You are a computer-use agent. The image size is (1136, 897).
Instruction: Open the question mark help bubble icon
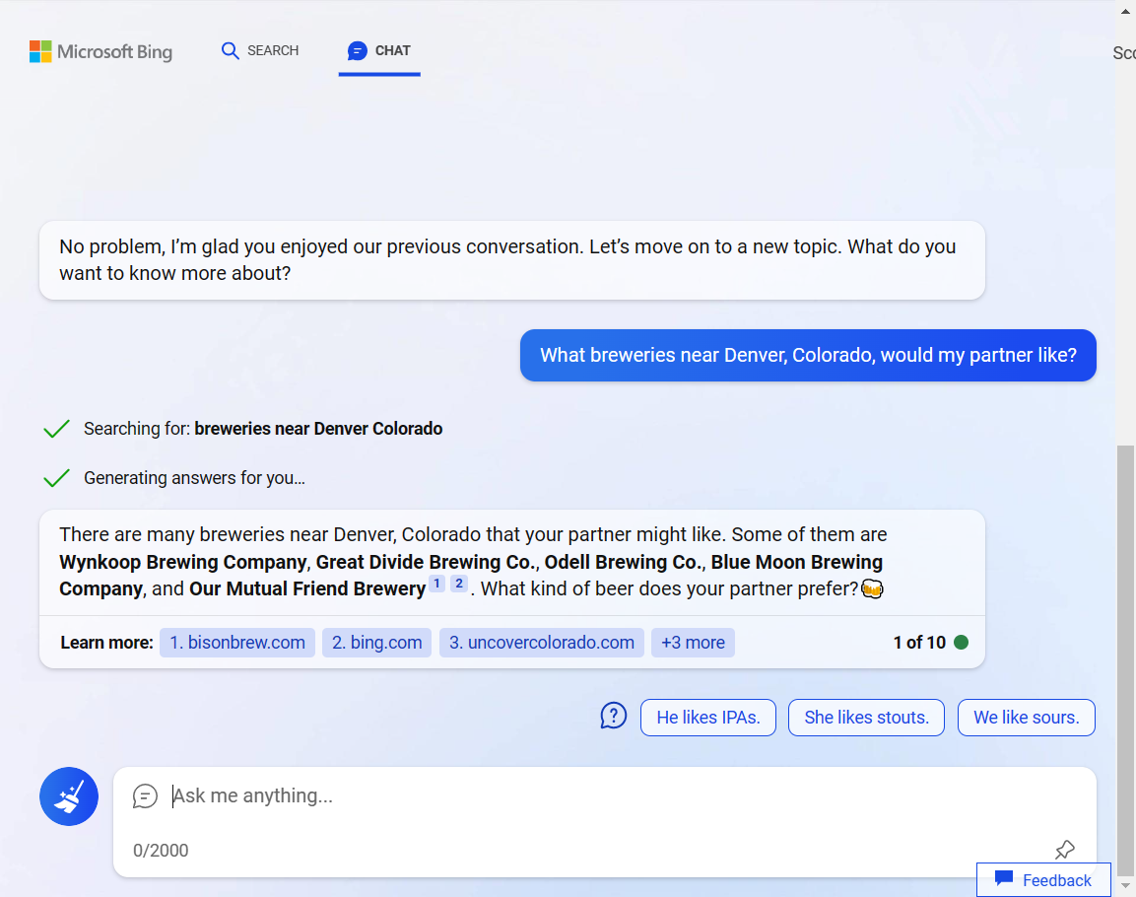coord(613,716)
